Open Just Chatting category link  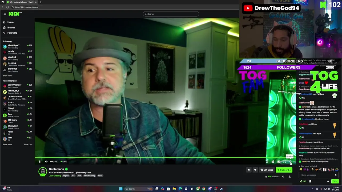tap(55, 176)
